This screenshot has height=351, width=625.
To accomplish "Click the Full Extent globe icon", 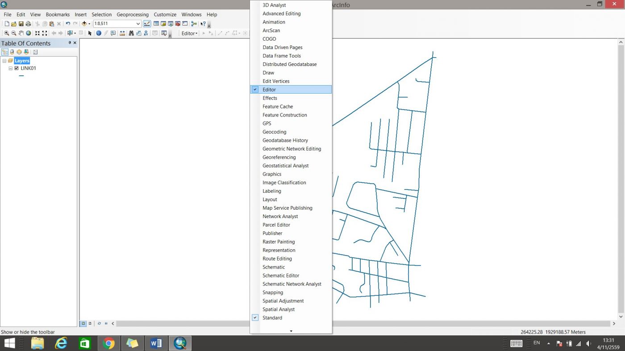I will 29,33.
